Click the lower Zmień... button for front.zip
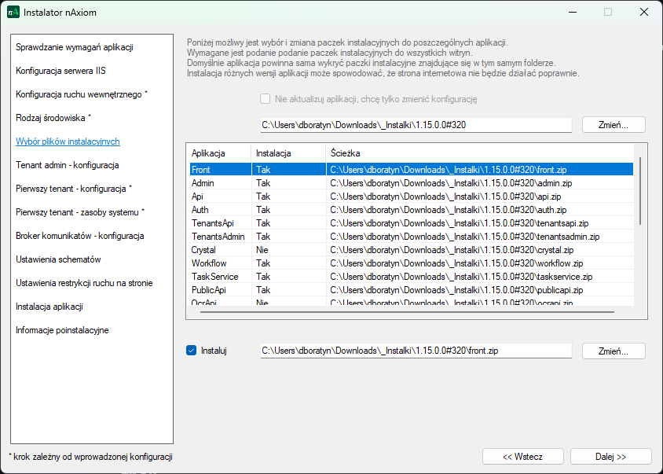The width and height of the screenshot is (663, 474). pyautogui.click(x=614, y=351)
